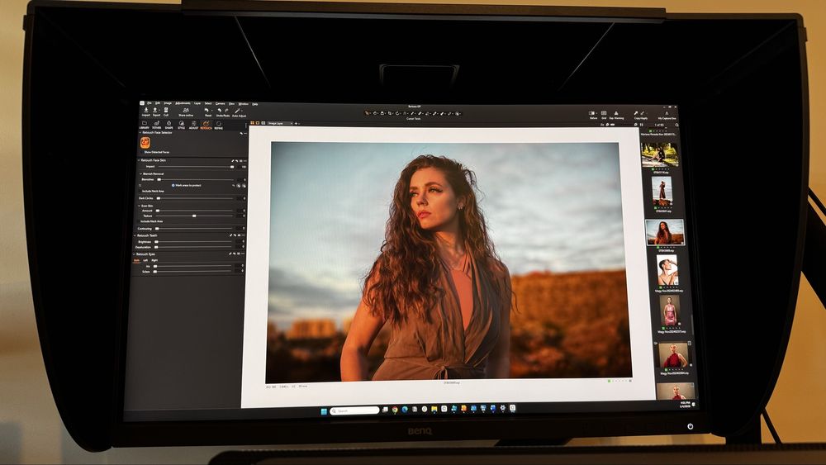The image size is (826, 465).
Task: Toggle the Blemish Removal checkbox
Action: (140, 173)
